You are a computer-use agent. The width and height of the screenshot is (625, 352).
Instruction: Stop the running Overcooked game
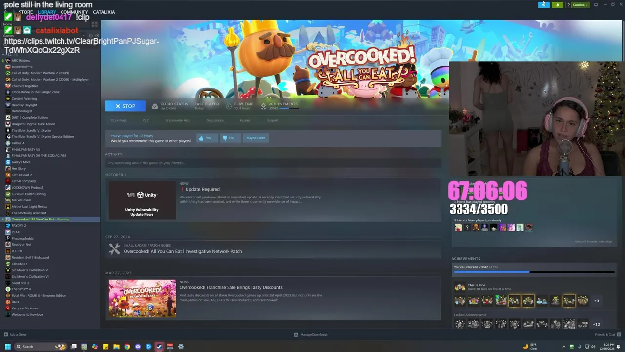125,106
